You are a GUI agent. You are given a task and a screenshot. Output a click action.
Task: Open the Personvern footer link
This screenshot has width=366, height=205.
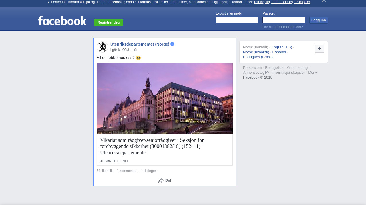pyautogui.click(x=252, y=68)
